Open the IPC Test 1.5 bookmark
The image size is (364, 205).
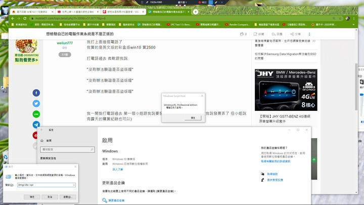[x=179, y=24]
